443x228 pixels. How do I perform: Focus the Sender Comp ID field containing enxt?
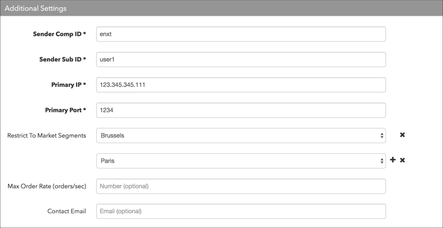[241, 34]
